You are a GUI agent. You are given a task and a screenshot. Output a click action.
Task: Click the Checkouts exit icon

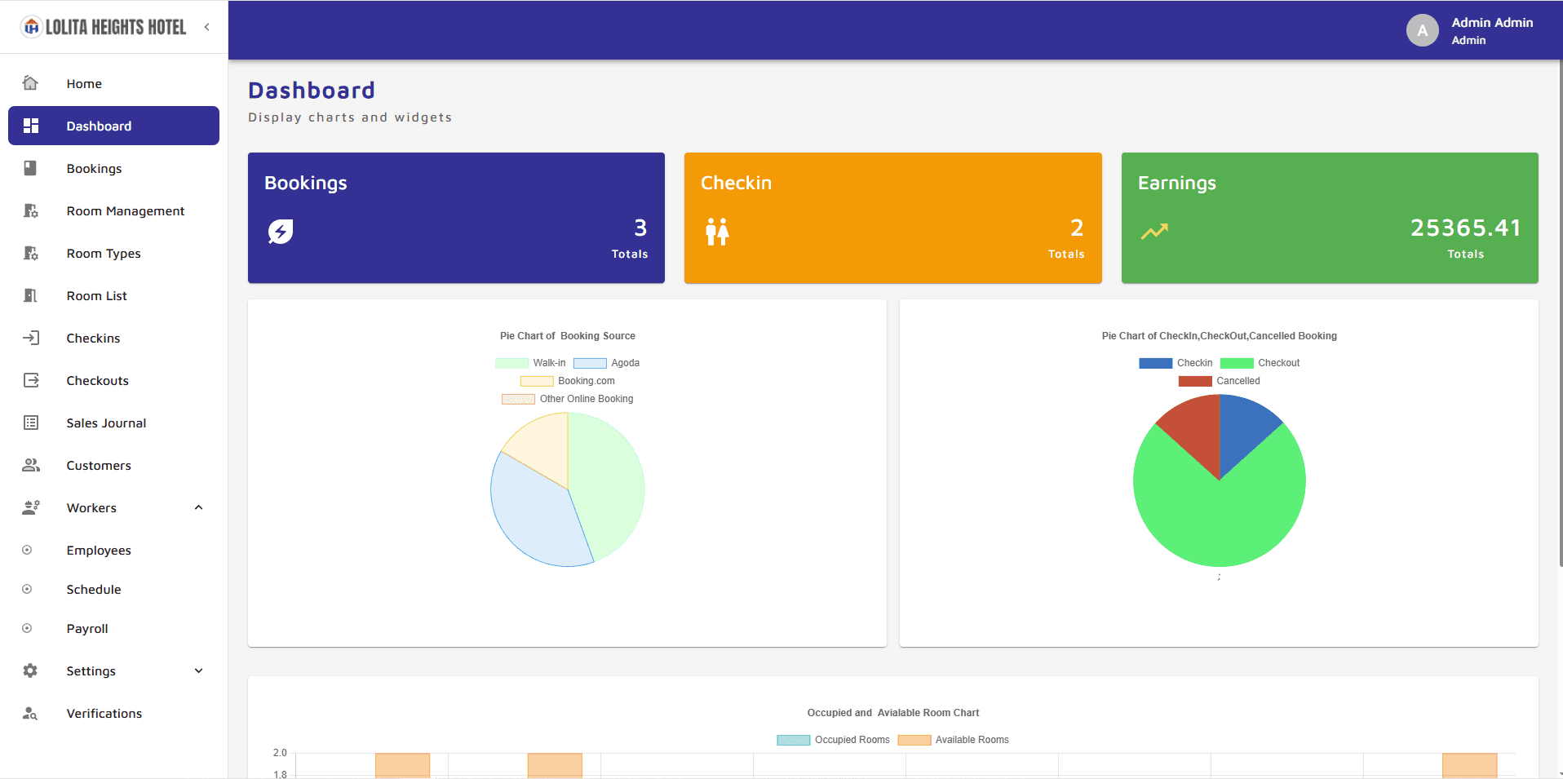pos(31,380)
